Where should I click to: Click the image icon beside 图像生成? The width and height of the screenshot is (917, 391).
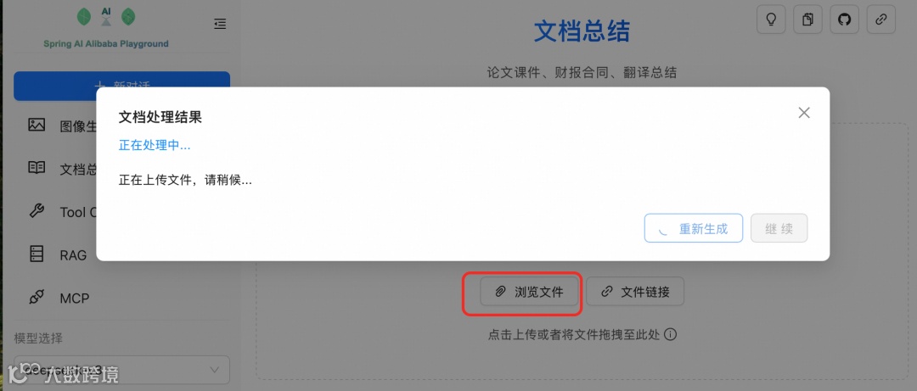[x=37, y=125]
